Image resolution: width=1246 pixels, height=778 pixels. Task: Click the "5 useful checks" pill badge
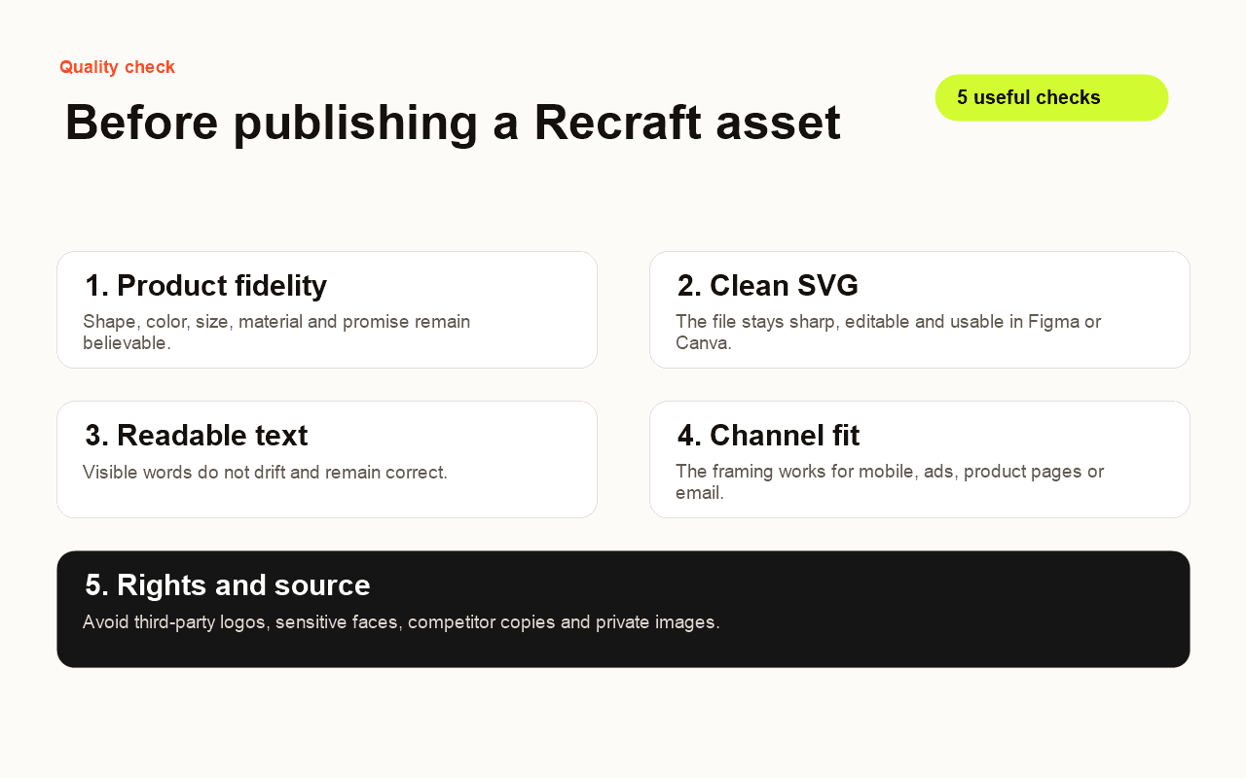(x=1051, y=97)
